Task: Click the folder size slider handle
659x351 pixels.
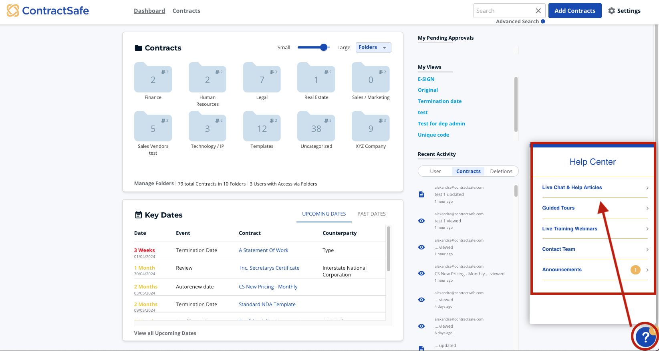Action: coord(324,47)
